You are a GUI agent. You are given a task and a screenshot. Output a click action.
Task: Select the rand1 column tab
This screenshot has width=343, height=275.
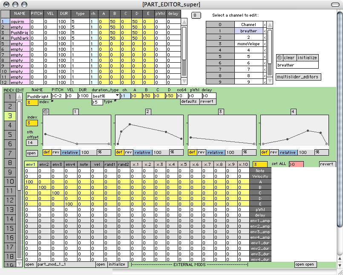coord(110,164)
